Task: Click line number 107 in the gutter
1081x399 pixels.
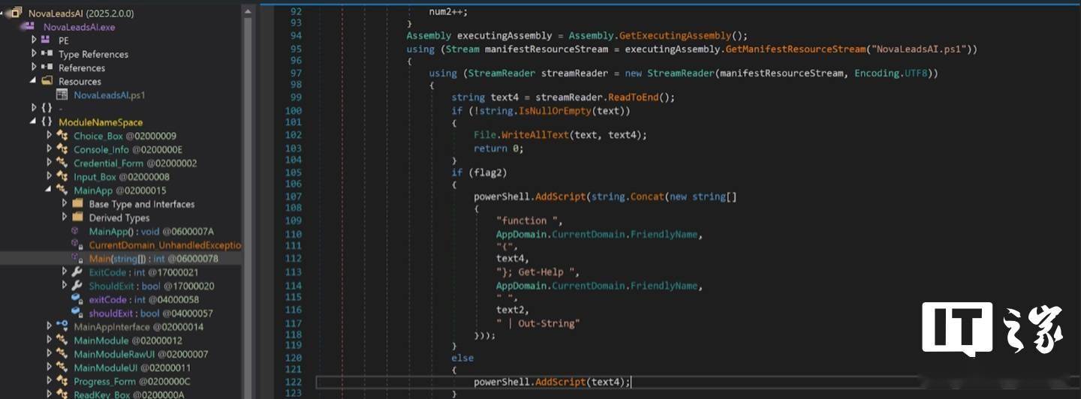Action: pyautogui.click(x=293, y=196)
